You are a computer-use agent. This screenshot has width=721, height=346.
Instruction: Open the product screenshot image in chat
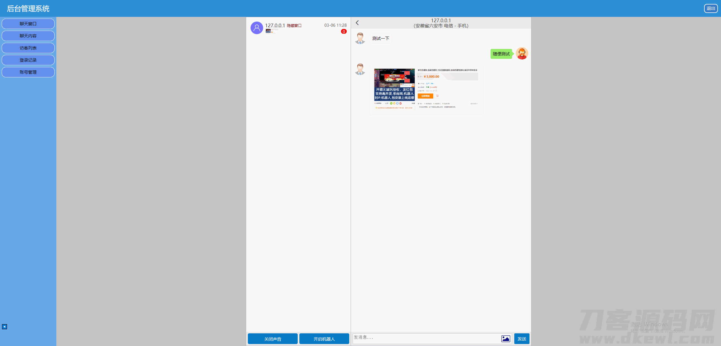426,89
